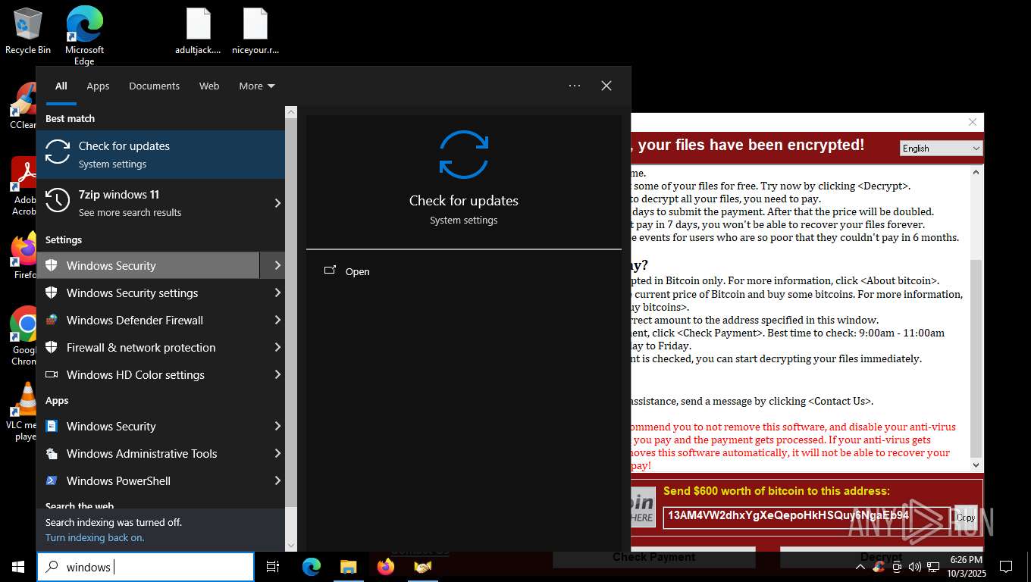Image resolution: width=1031 pixels, height=582 pixels.
Task: Open File Explorer from the taskbar
Action: 348,567
